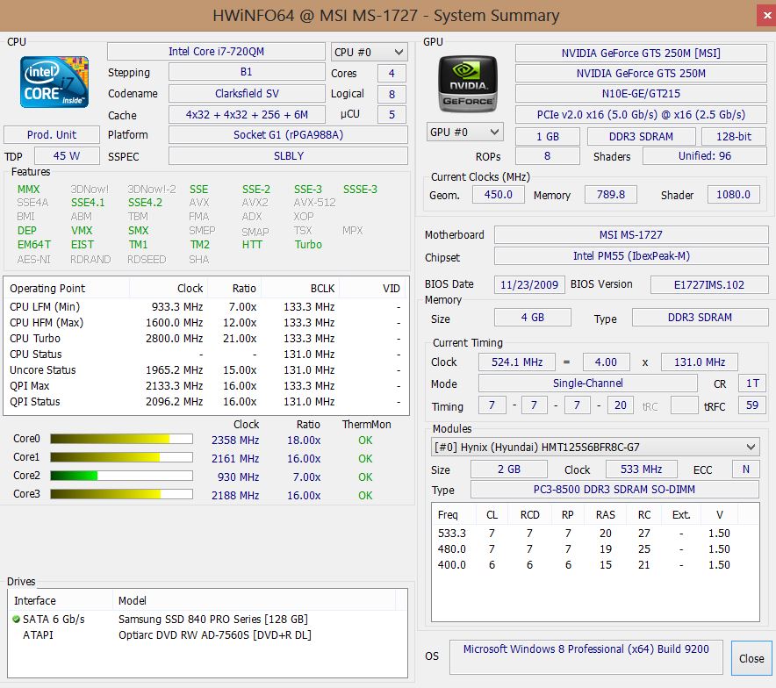Viewport: 776px width, 688px height.
Task: Click the 45 W TDP field
Action: [x=67, y=156]
